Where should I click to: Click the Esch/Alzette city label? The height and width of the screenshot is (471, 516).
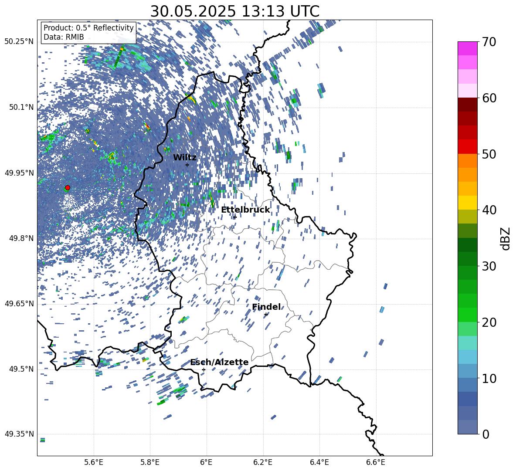pyautogui.click(x=219, y=362)
